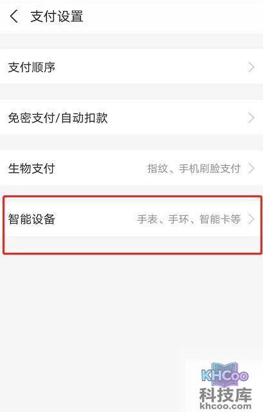
Task: Click the KHCoo book logo watermark
Action: click(224, 373)
